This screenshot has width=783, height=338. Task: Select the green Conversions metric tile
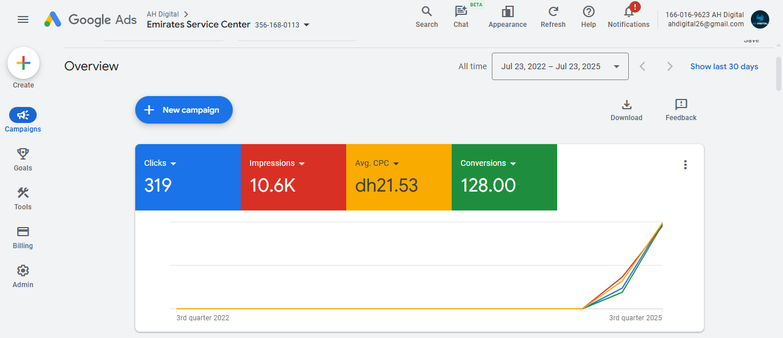point(504,177)
